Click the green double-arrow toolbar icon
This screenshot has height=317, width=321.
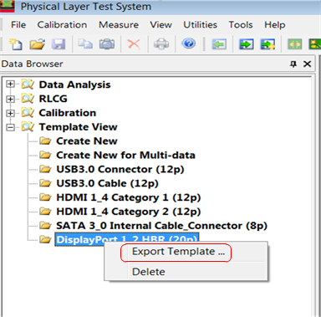click(295, 44)
